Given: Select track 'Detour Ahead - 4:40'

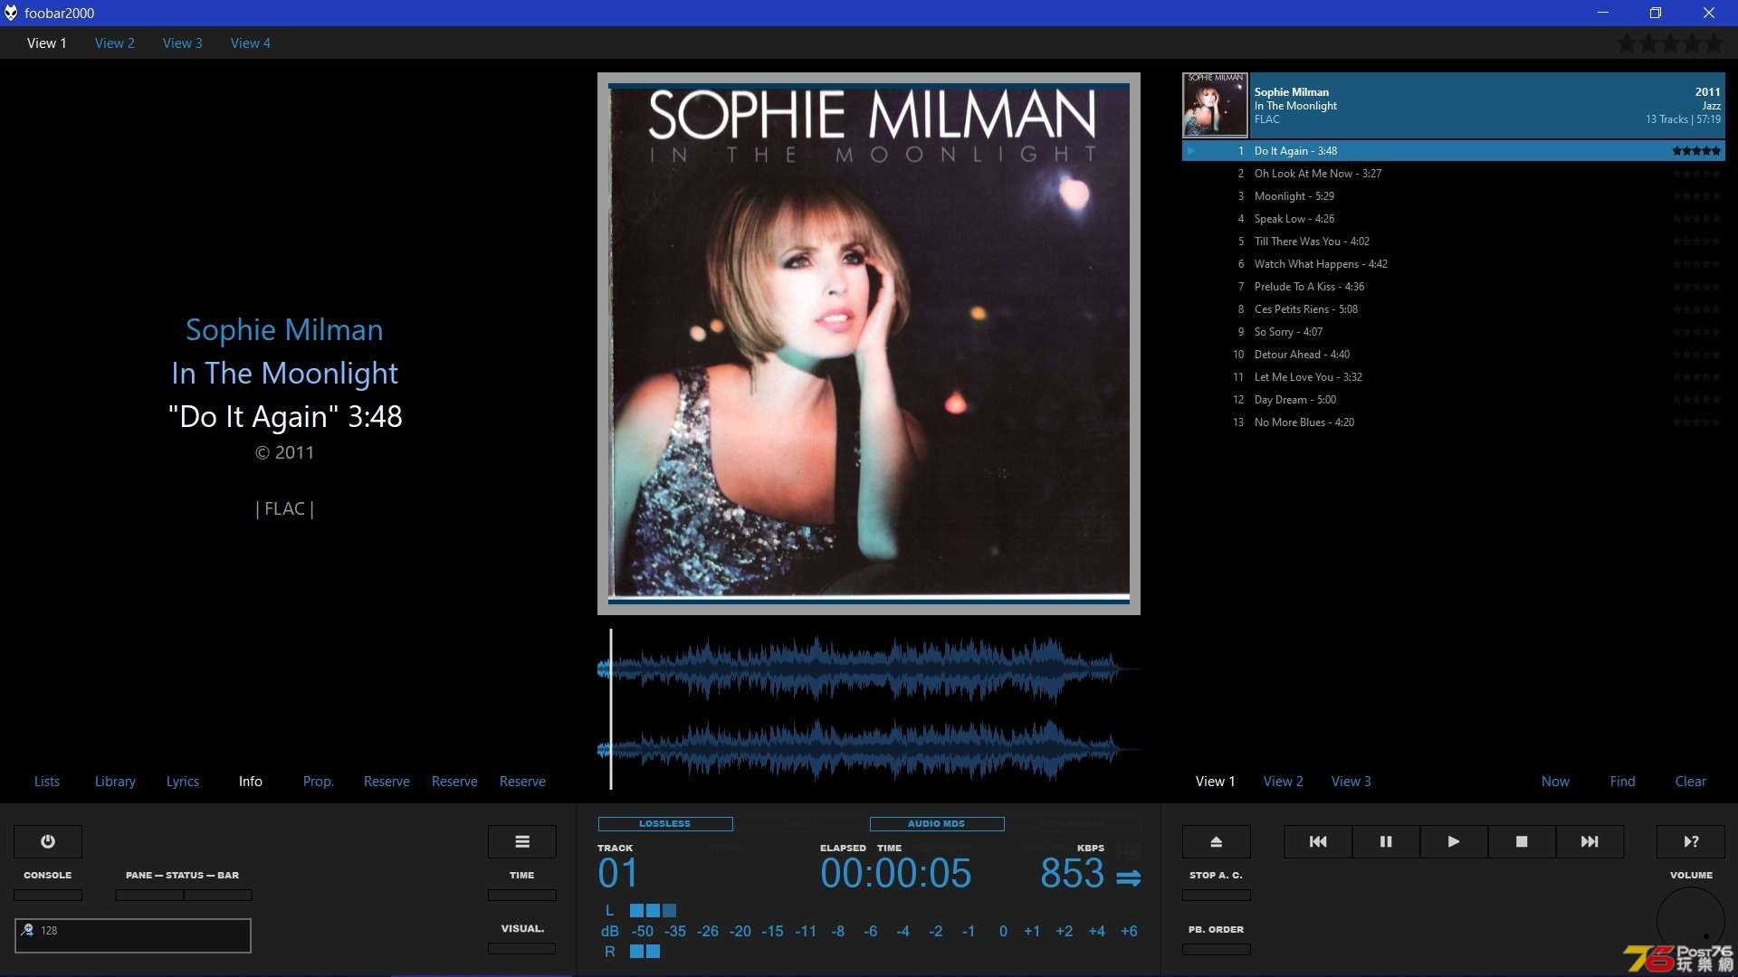Looking at the screenshot, I should 1454,355.
